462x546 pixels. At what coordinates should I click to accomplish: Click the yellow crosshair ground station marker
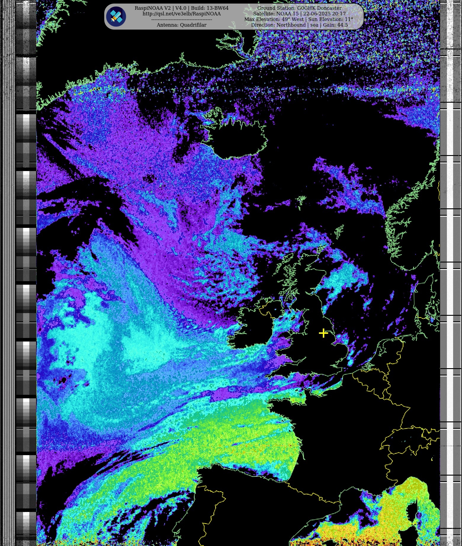323,333
